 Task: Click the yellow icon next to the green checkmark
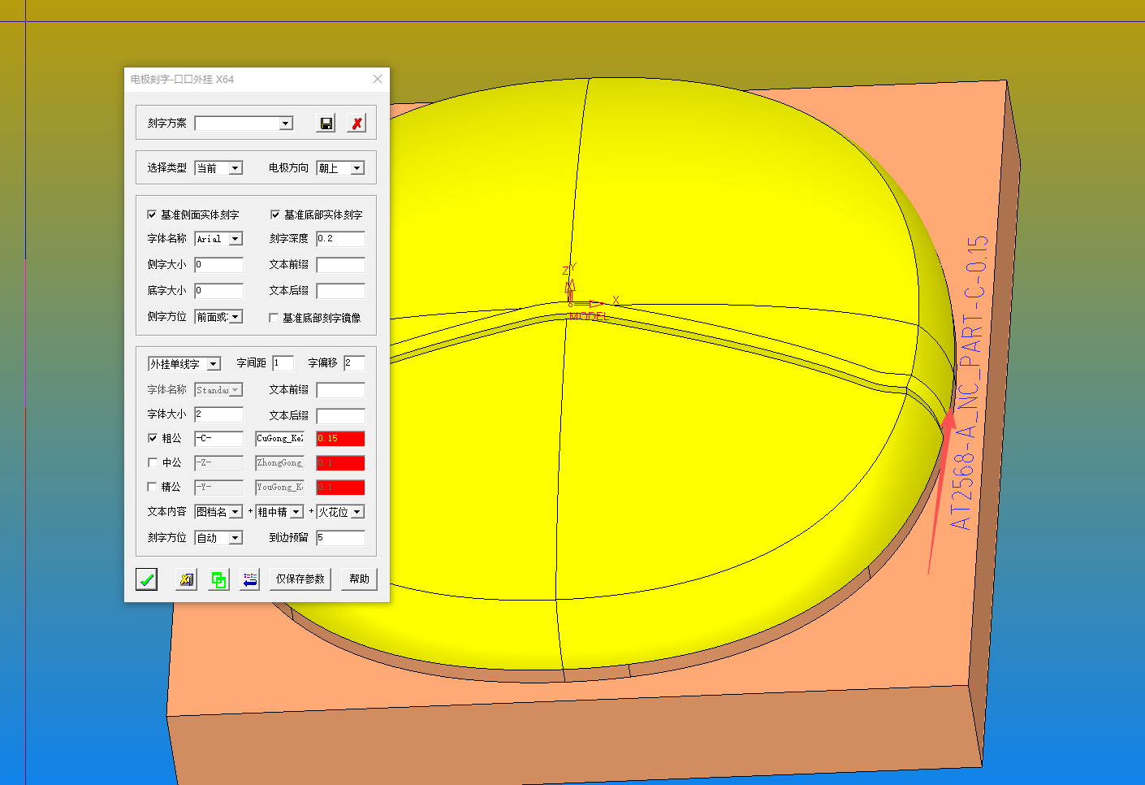click(187, 579)
